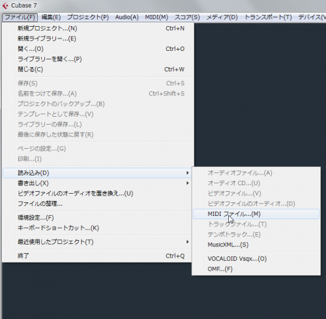
Task: Select ビデオファイルのオーディオを置き換え...(U)
Action: click(x=98, y=193)
